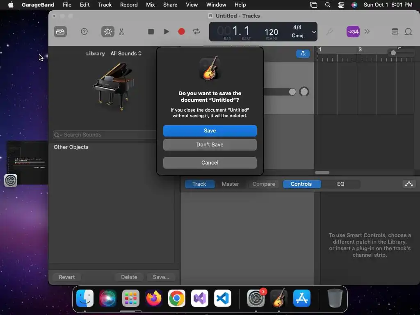
Task: Open the Note Pad icon
Action: [x=395, y=32]
